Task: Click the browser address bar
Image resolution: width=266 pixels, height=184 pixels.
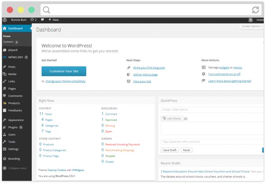Action: pyautogui.click(x=151, y=10)
